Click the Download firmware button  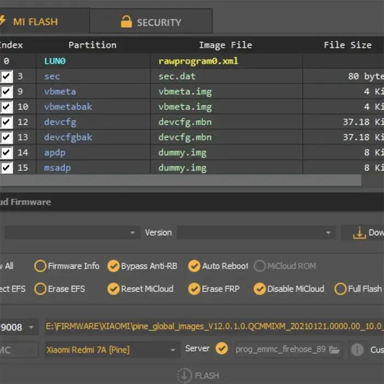pos(363,233)
